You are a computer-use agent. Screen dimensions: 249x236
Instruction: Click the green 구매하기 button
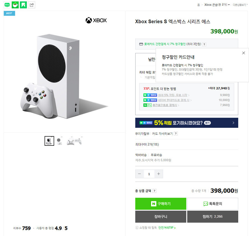[160, 204]
